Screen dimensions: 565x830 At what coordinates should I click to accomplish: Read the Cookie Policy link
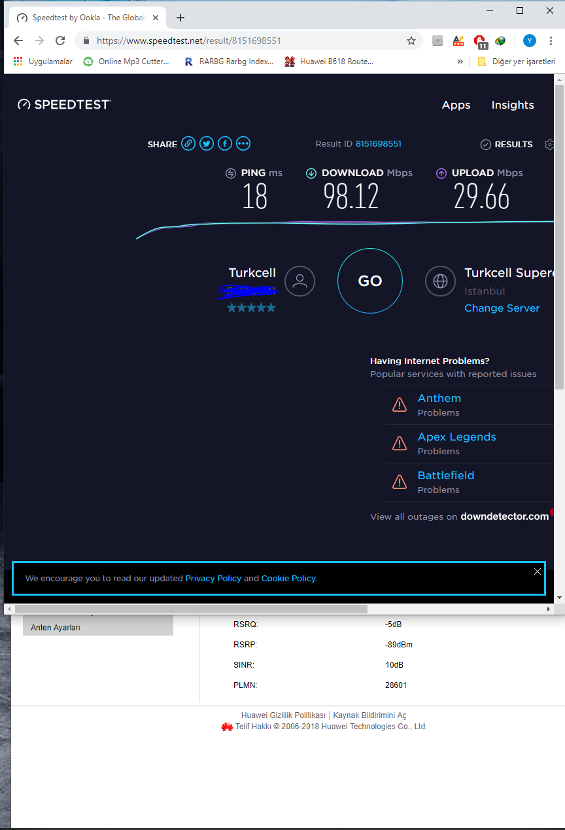288,579
